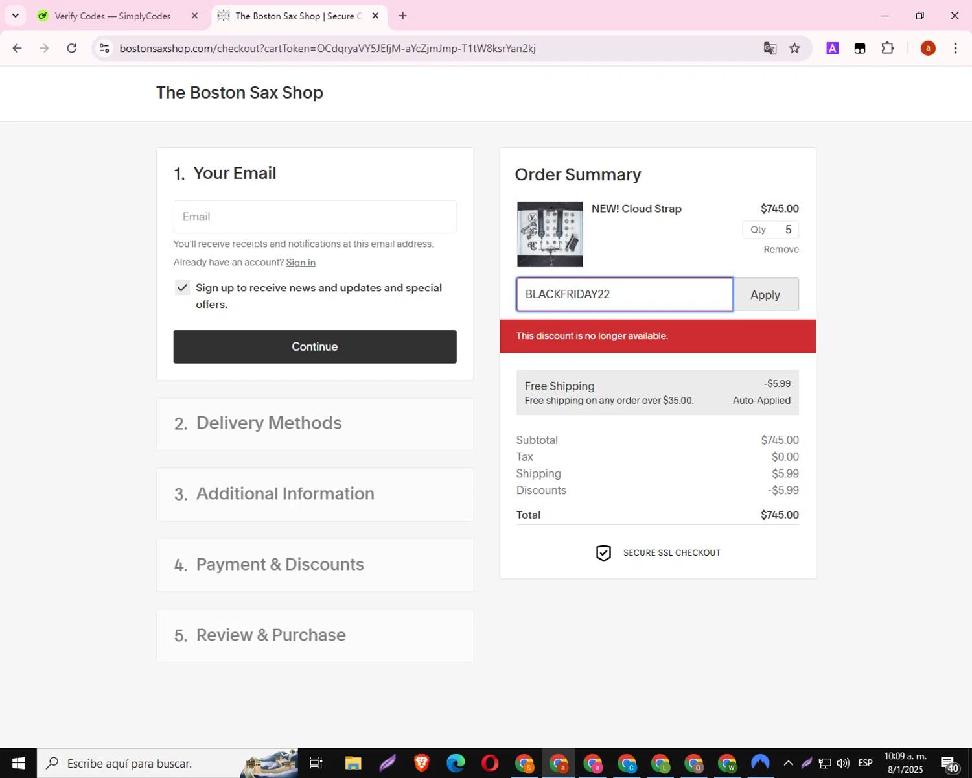Image resolution: width=972 pixels, height=778 pixels.
Task: Bookmark this page with the star icon
Action: tap(794, 48)
